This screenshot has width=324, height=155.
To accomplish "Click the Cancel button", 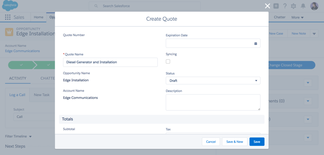I will pos(211,142).
